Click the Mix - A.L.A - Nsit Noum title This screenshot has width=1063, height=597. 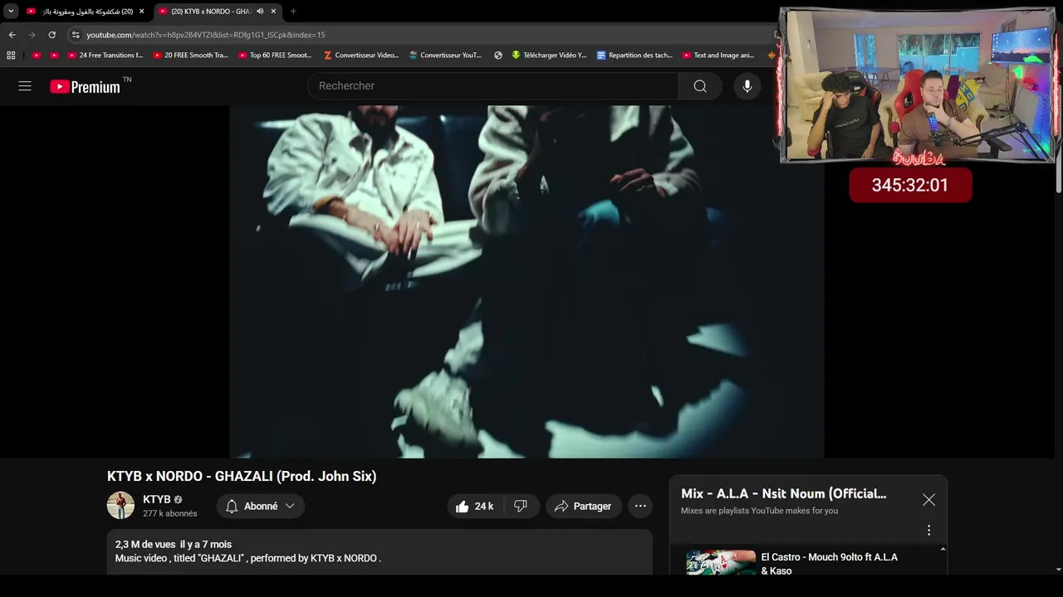tap(783, 493)
